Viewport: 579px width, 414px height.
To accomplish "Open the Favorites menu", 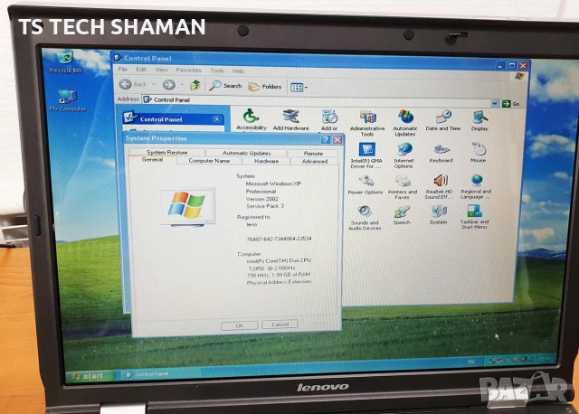I will pyautogui.click(x=189, y=70).
